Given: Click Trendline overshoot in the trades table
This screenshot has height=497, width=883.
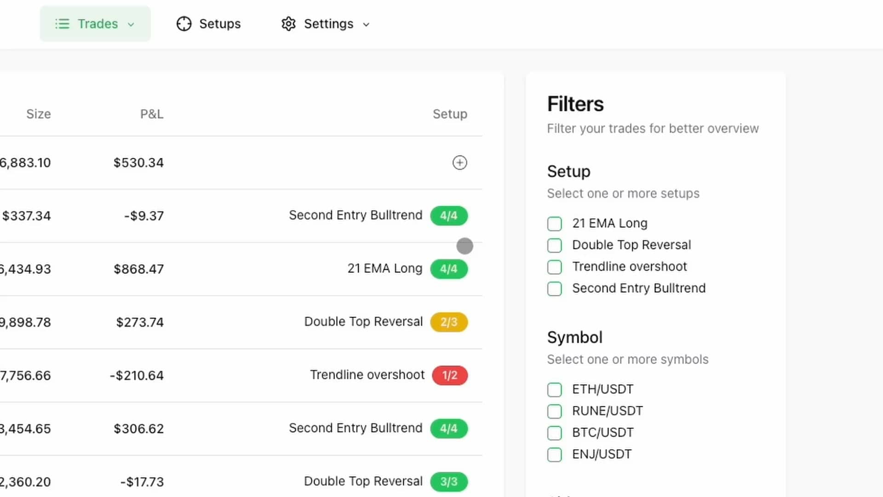Looking at the screenshot, I should [367, 375].
